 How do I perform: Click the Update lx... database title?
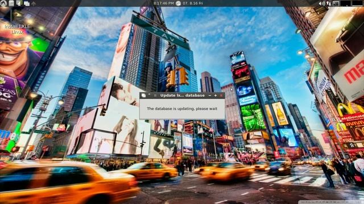[x=183, y=95]
